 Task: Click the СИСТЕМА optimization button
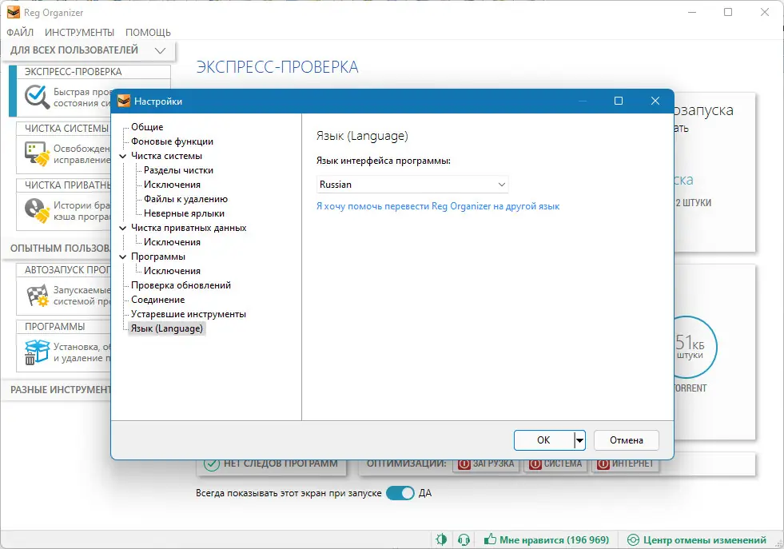pos(555,464)
